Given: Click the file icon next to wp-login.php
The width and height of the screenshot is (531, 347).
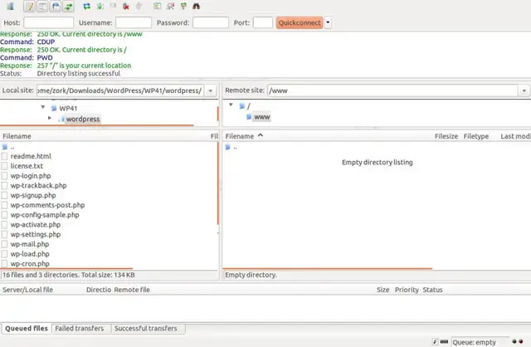Looking at the screenshot, I should pyautogui.click(x=4, y=176).
